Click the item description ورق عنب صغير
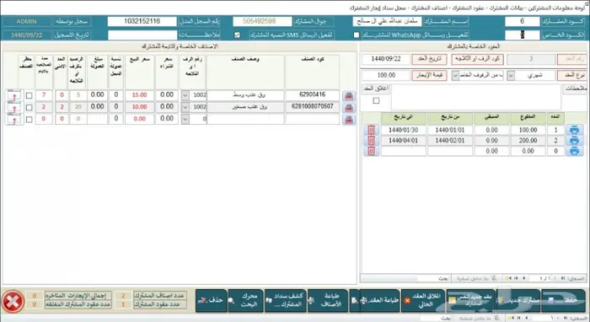 245,107
